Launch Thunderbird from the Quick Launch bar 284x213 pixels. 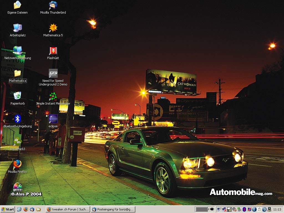click(x=32, y=209)
